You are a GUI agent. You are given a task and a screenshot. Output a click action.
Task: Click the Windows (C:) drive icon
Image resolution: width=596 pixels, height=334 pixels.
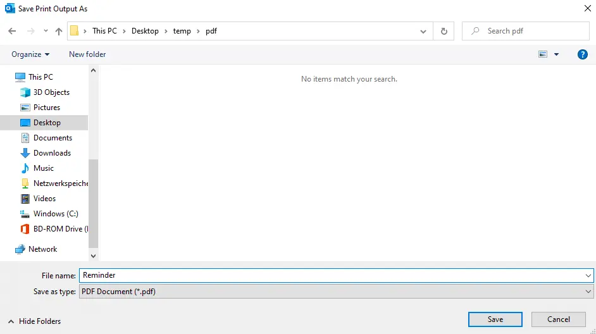tap(25, 214)
